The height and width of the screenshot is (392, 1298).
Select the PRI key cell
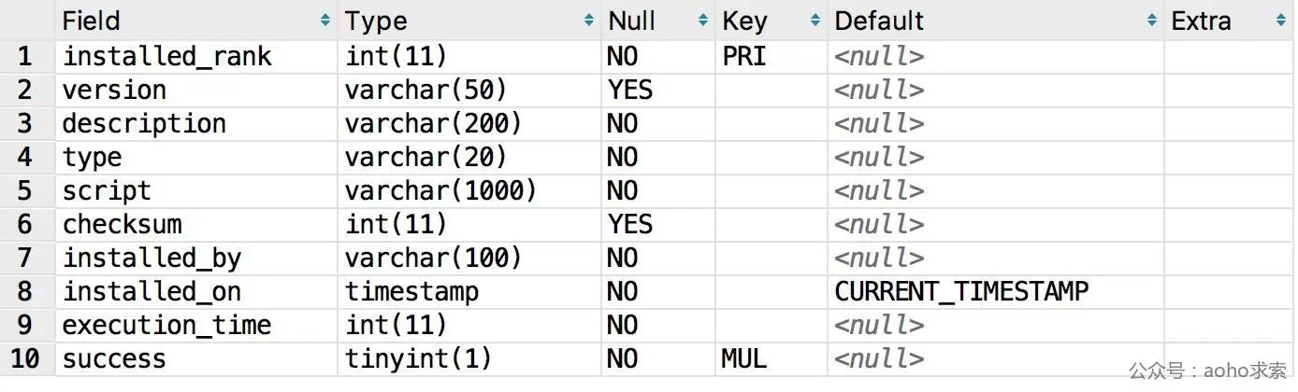[771, 56]
